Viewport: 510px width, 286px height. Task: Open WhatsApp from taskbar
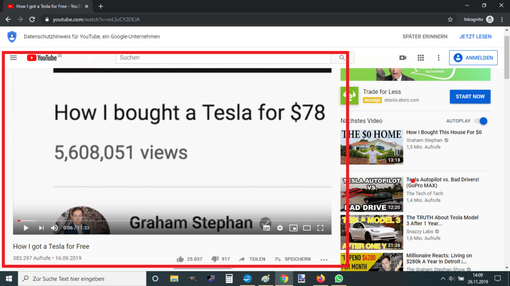tap(339, 279)
